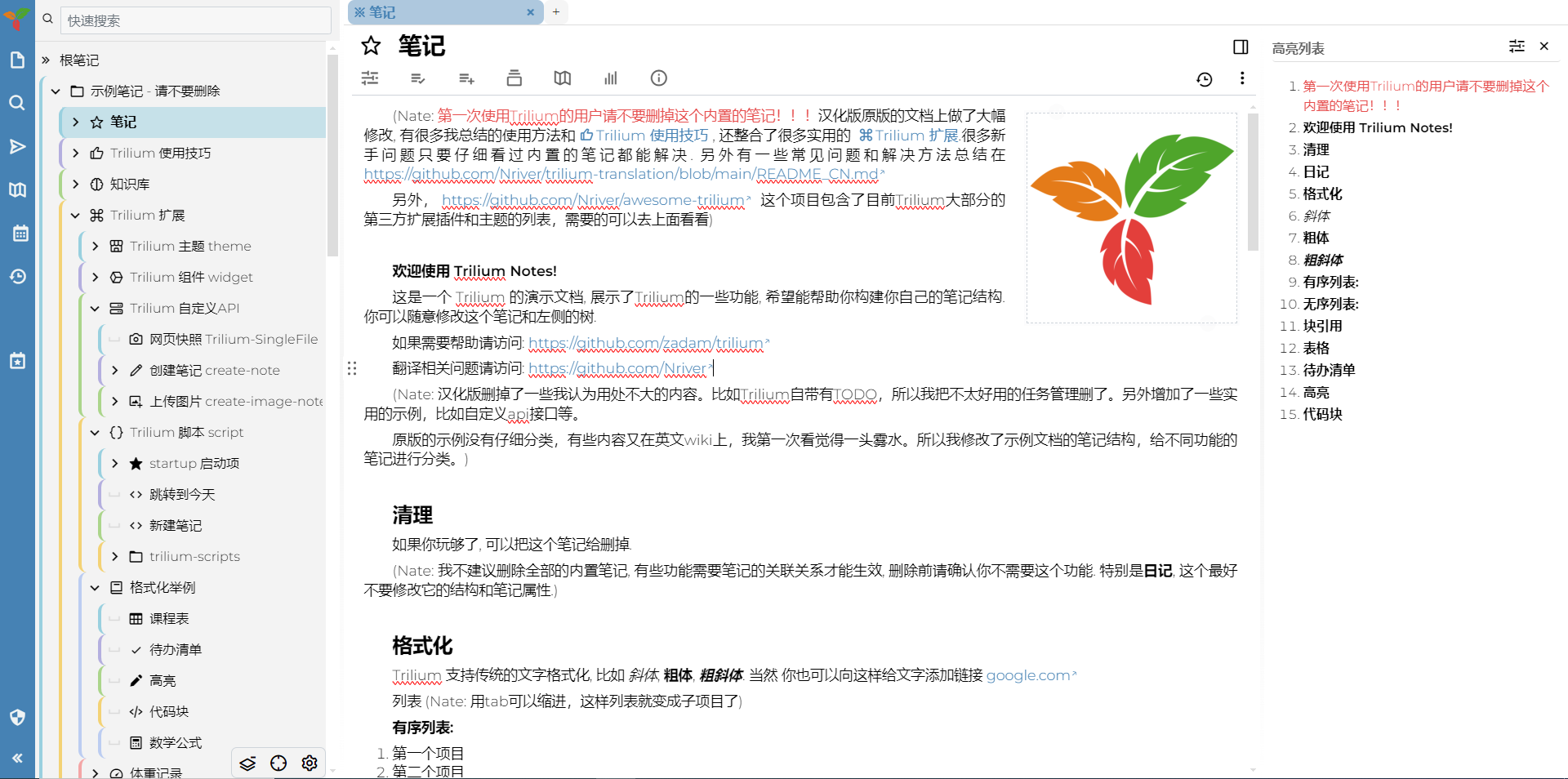Open note revisions history icon
This screenshot has width=1568, height=779.
pyautogui.click(x=1205, y=79)
